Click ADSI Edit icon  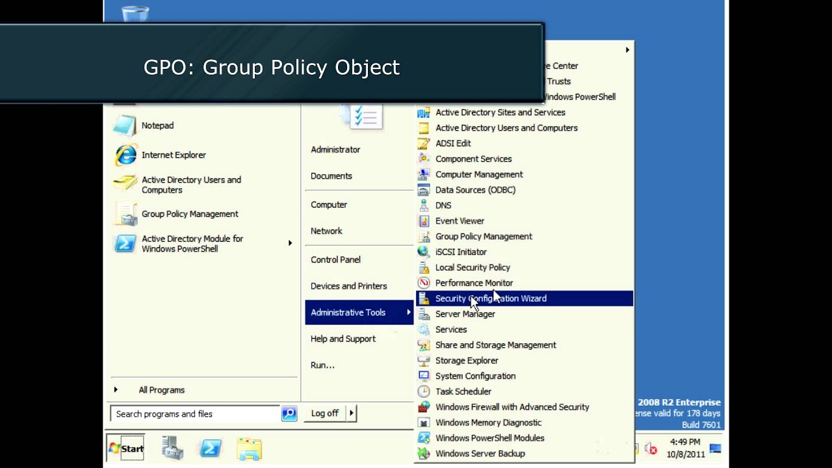point(424,143)
